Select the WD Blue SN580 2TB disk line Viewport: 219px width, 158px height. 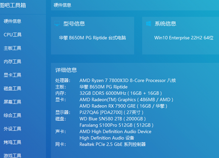[113, 119]
